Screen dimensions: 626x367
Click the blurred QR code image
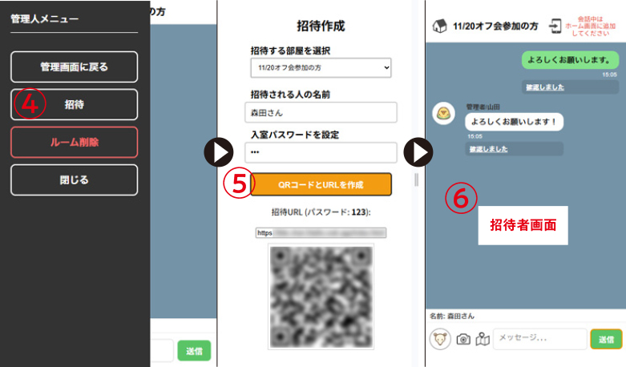coord(321,296)
